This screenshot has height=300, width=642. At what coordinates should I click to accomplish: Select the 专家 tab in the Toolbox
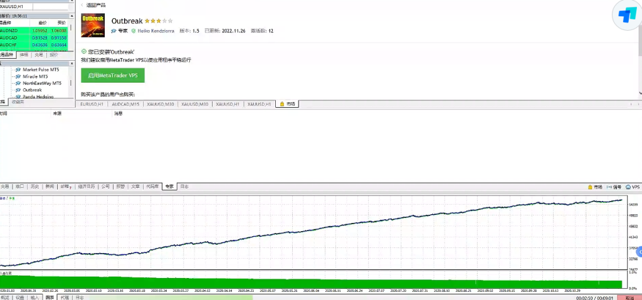[169, 187]
